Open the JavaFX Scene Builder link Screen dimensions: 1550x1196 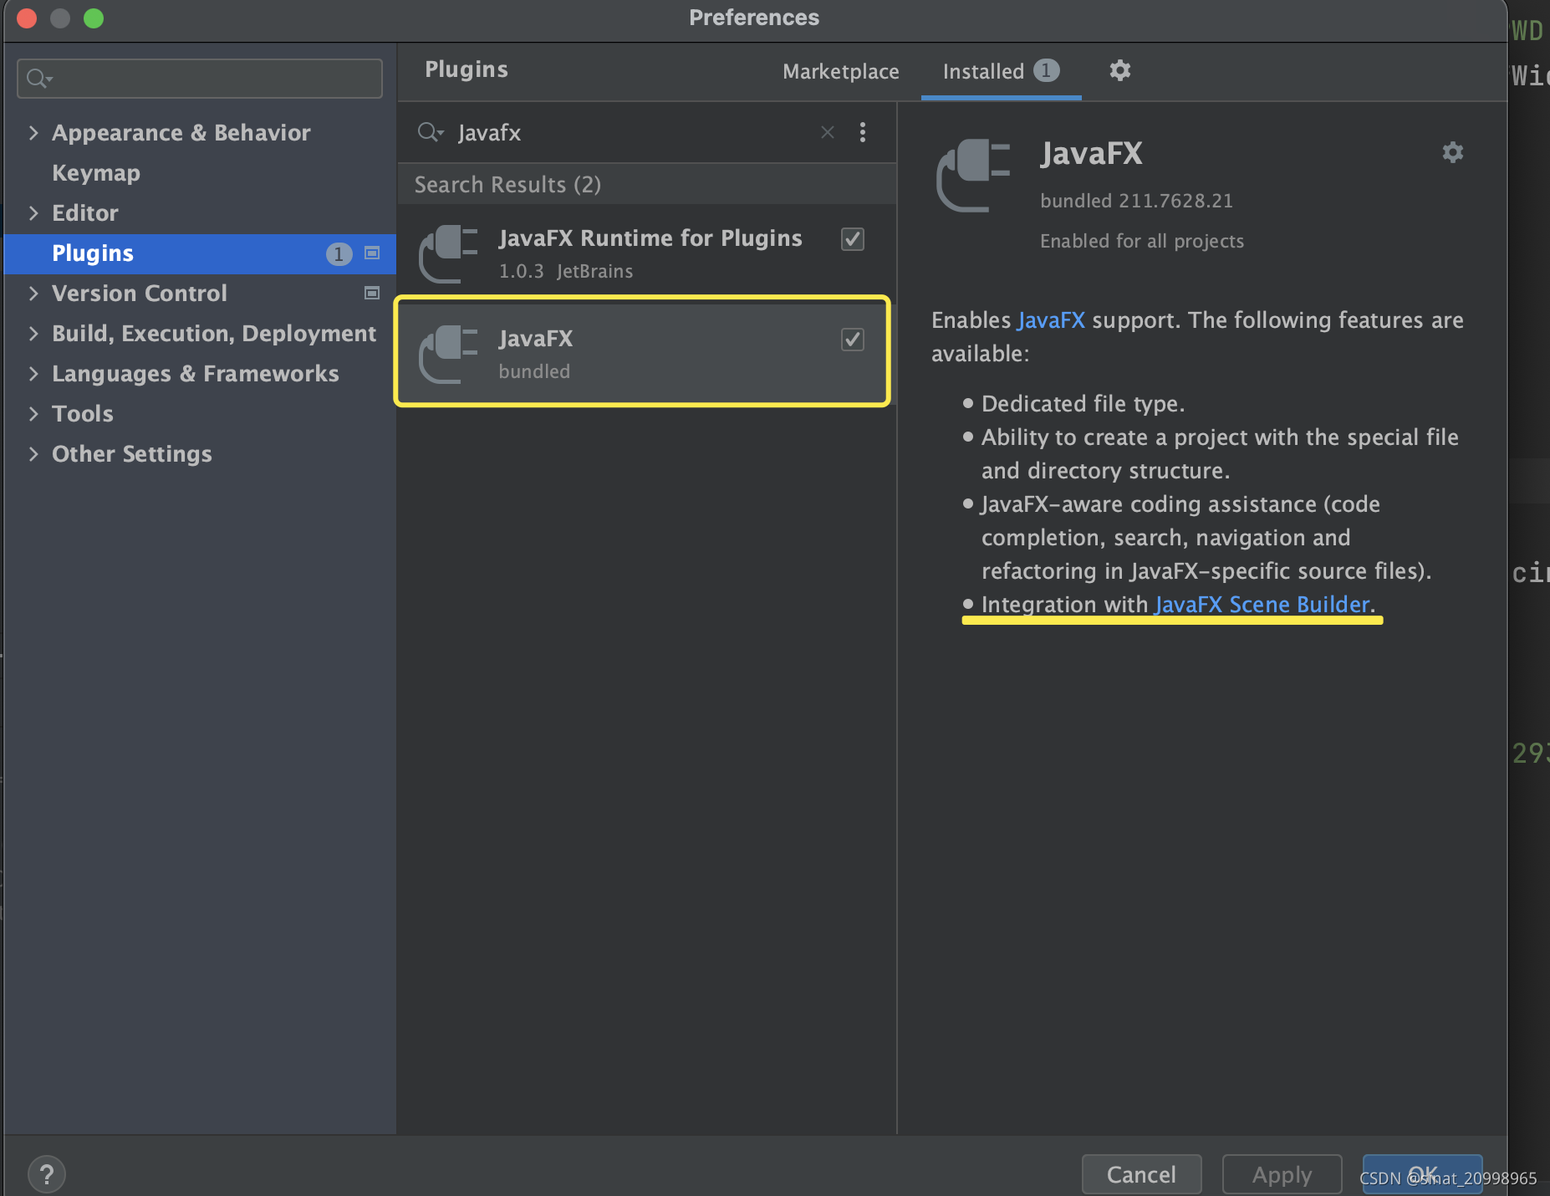(x=1261, y=604)
